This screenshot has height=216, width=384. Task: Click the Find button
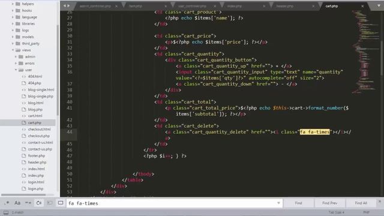click(x=298, y=203)
